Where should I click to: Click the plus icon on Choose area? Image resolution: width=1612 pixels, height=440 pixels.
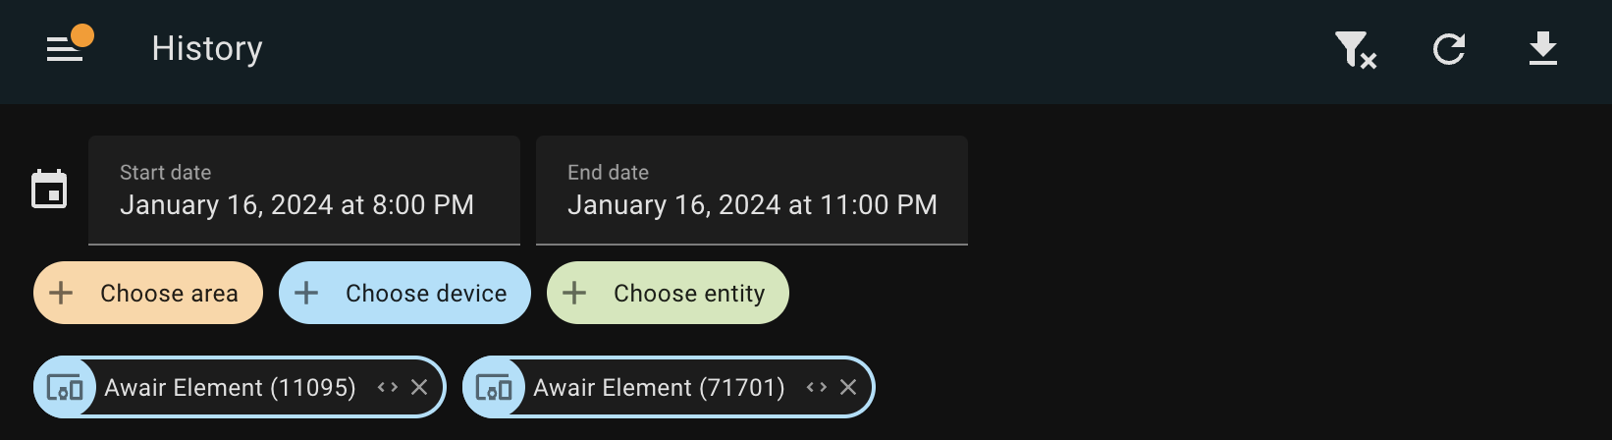61,293
